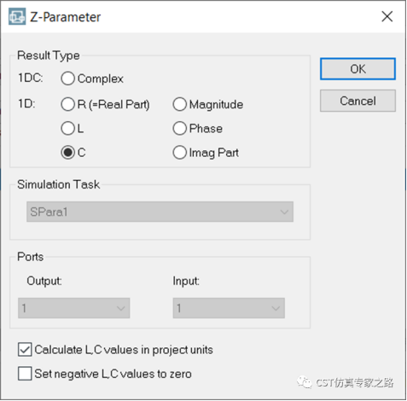Click the Input port dropdown arrow
Screen dimensions: 407x401
pos(276,308)
